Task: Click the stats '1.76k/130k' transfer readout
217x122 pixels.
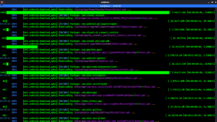Action: [193, 29]
